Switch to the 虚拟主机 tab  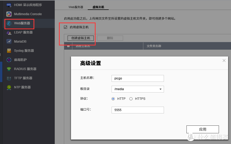(x=98, y=7)
